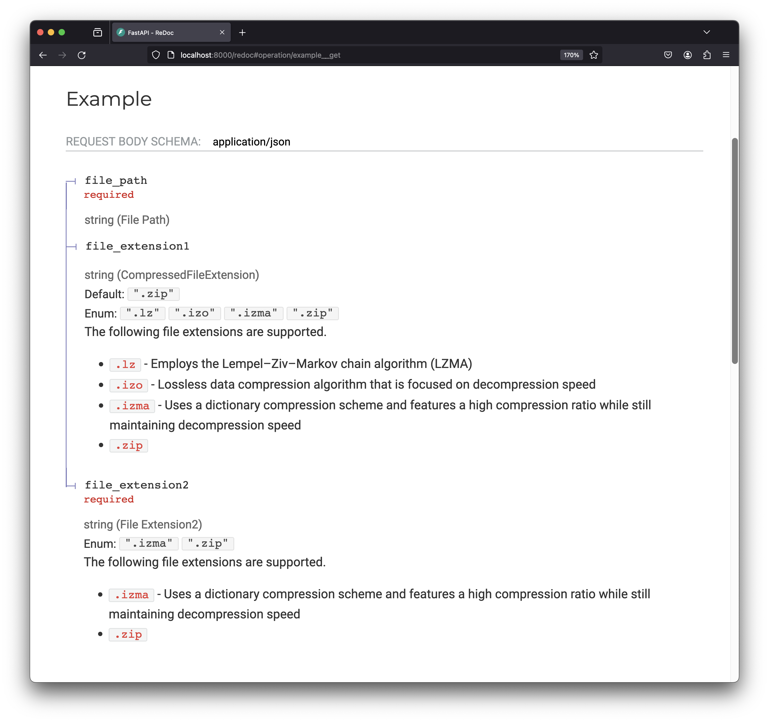769x722 pixels.
Task: Open a new tab with plus button
Action: coord(243,33)
